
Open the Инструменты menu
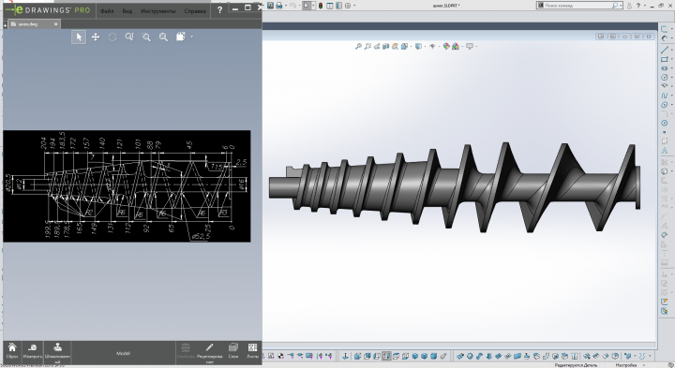[158, 11]
